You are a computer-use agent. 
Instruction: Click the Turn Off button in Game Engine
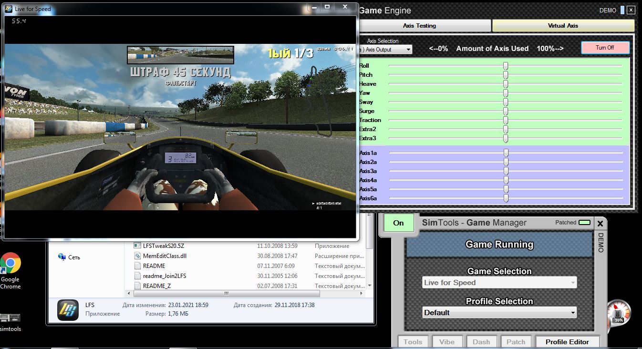pos(605,48)
